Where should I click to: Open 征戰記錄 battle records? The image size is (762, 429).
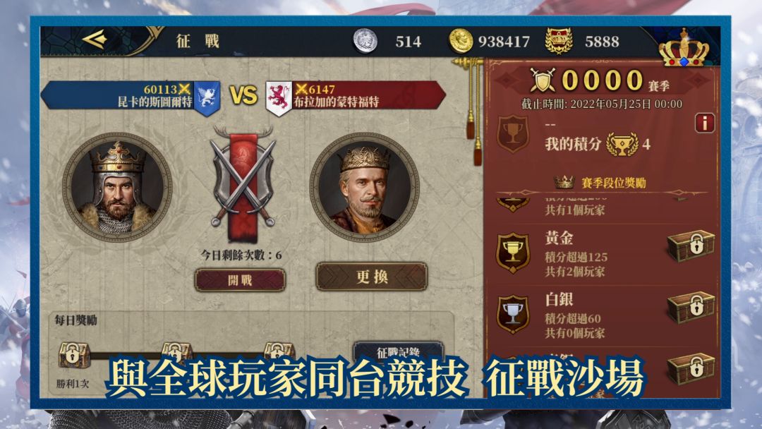pos(399,351)
